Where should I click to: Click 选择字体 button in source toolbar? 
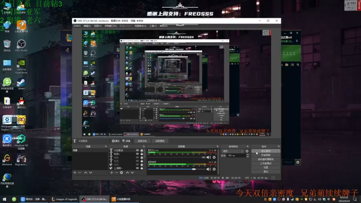pos(142,141)
